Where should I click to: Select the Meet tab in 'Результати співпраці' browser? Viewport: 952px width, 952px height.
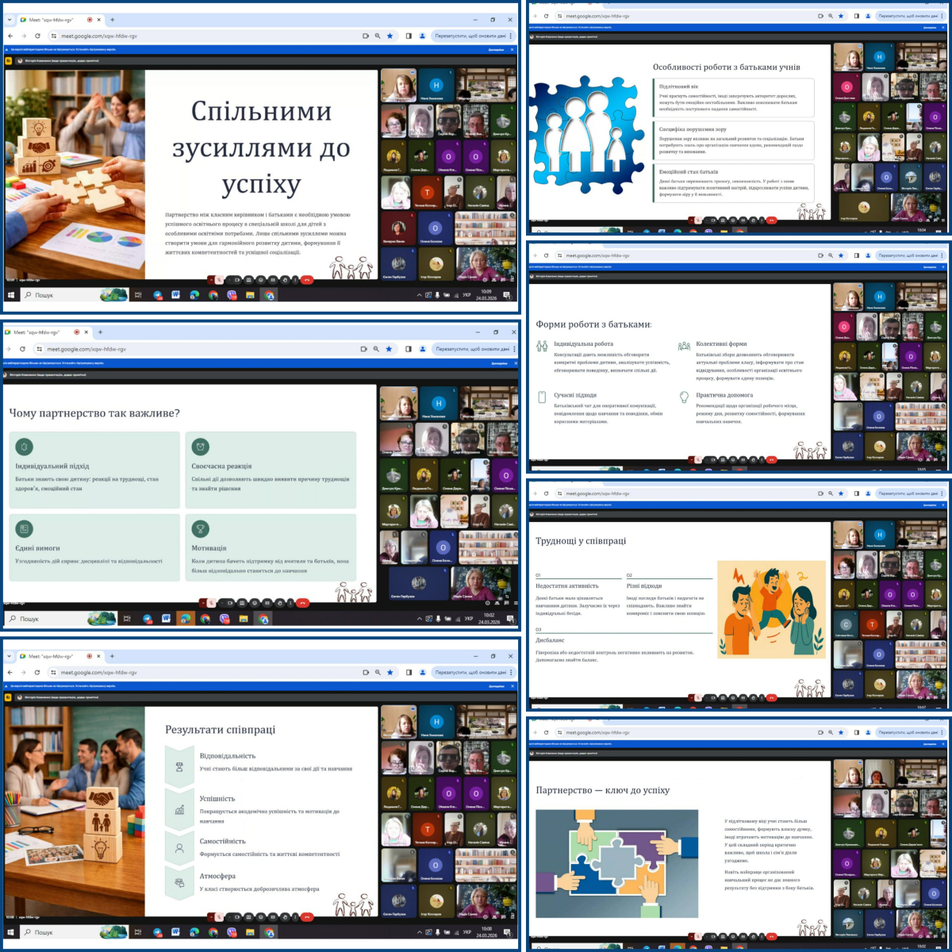click(x=52, y=656)
